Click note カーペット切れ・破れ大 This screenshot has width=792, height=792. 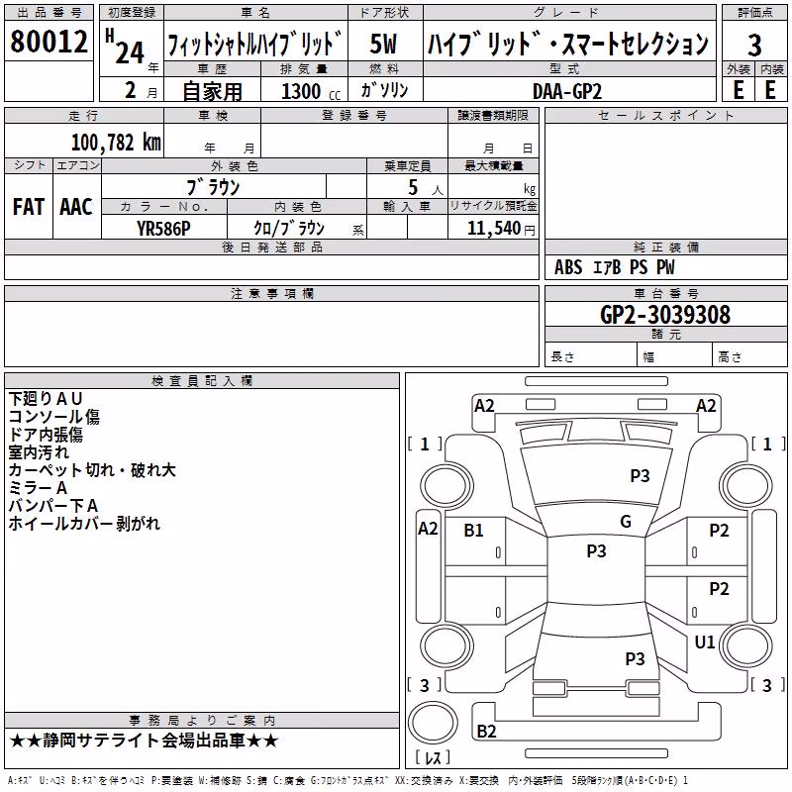pos(92,470)
